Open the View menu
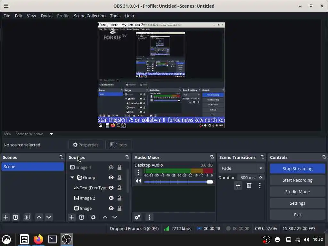This screenshot has height=246, width=328. [31, 16]
